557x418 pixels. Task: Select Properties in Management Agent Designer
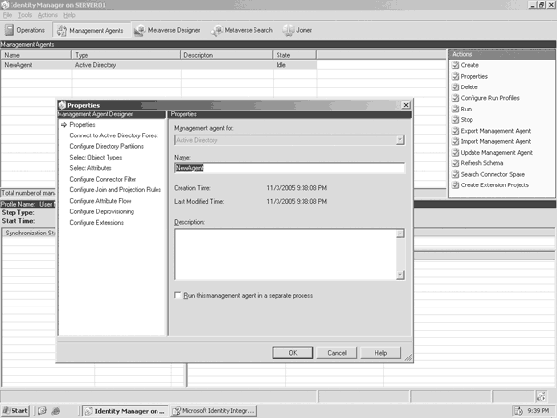coord(83,125)
